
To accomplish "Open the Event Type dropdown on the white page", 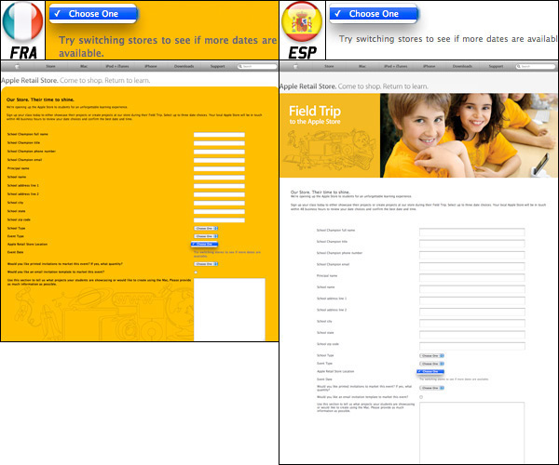I will pos(432,364).
